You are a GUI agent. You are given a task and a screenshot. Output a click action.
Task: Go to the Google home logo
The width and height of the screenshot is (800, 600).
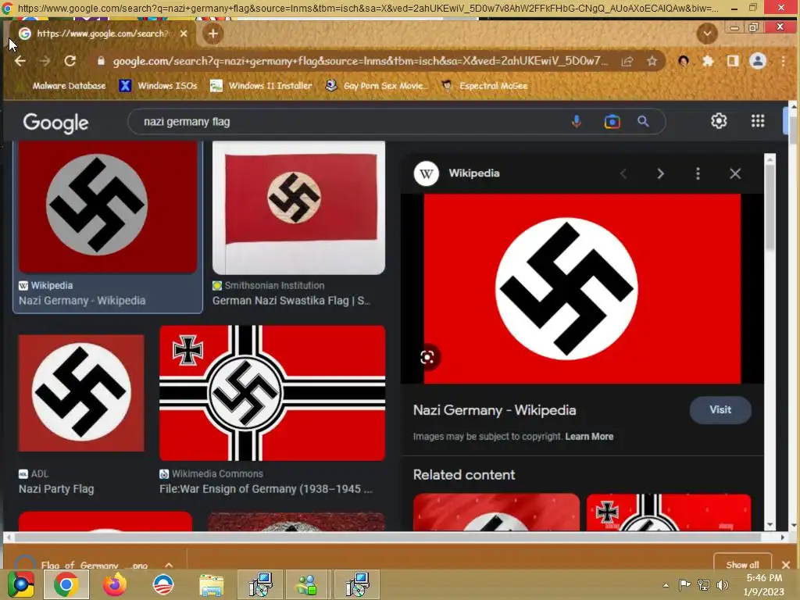point(55,123)
